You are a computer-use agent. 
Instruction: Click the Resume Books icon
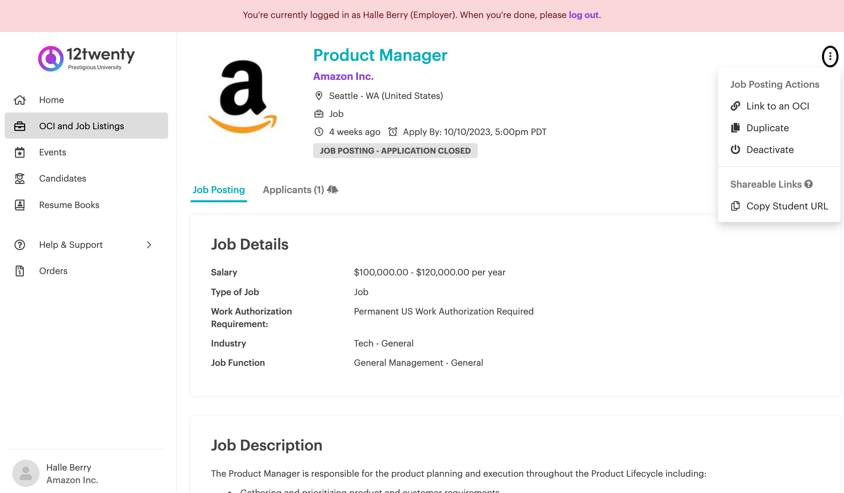20,205
